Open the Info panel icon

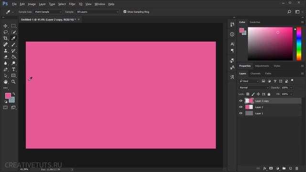point(232,34)
